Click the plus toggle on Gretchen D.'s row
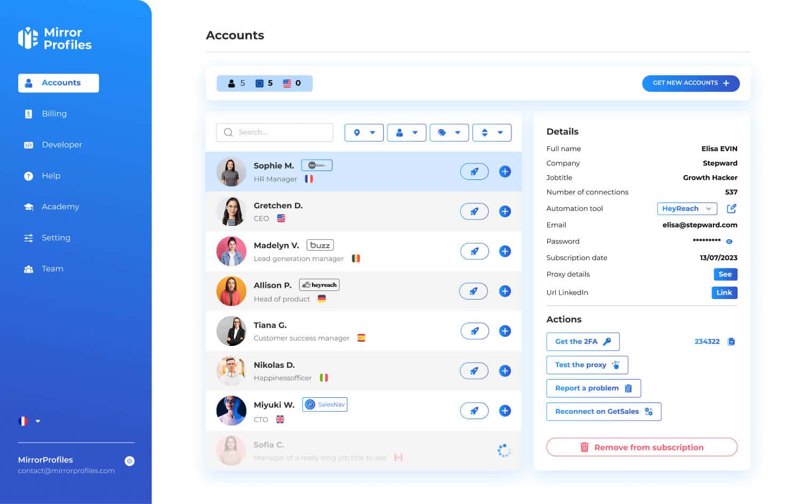The image size is (807, 504). pos(505,211)
